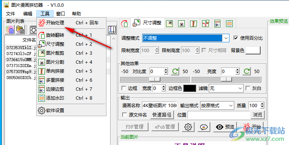Choose 单向拼接 from the menu

click(71, 71)
